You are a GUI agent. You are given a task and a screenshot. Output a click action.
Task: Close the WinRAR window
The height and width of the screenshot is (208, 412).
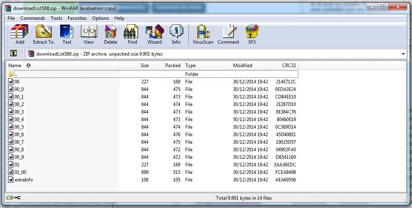tap(398, 7)
